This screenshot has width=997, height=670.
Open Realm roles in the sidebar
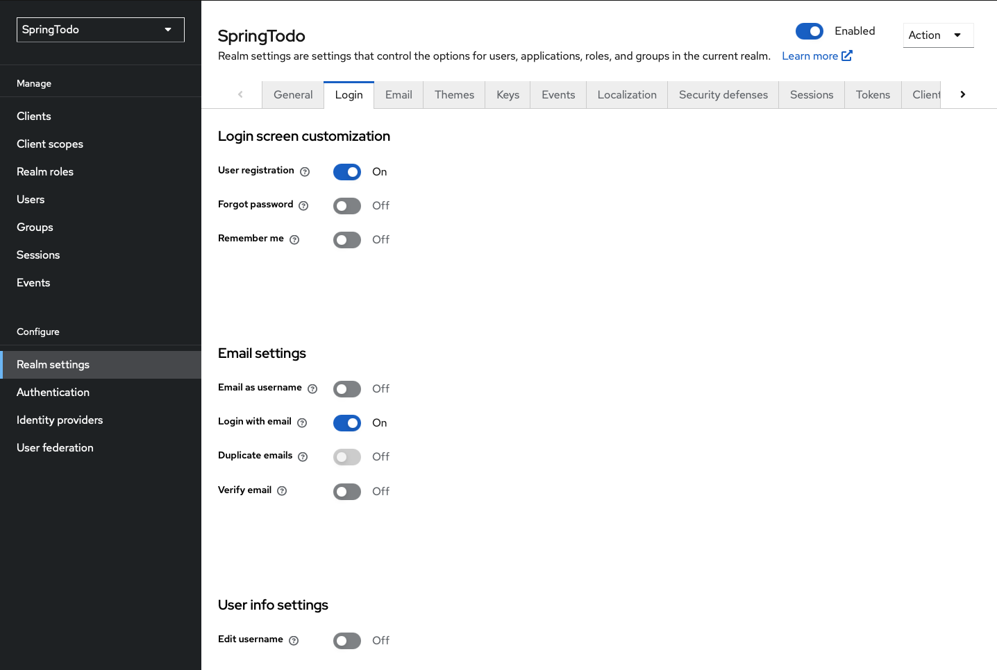(x=101, y=171)
